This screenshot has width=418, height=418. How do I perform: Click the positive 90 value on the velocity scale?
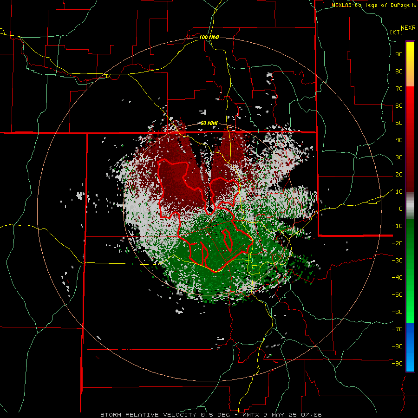click(x=399, y=54)
